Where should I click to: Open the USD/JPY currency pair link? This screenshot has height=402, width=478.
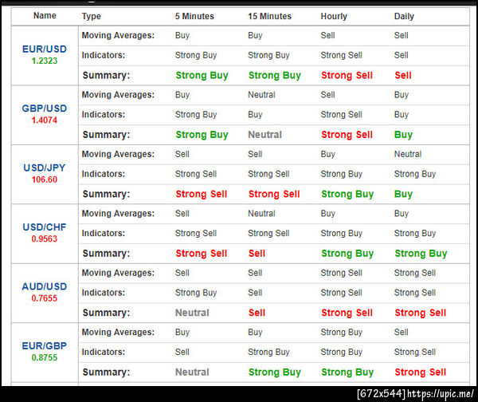(45, 167)
